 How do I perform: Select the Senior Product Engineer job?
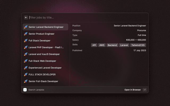pos(41,34)
